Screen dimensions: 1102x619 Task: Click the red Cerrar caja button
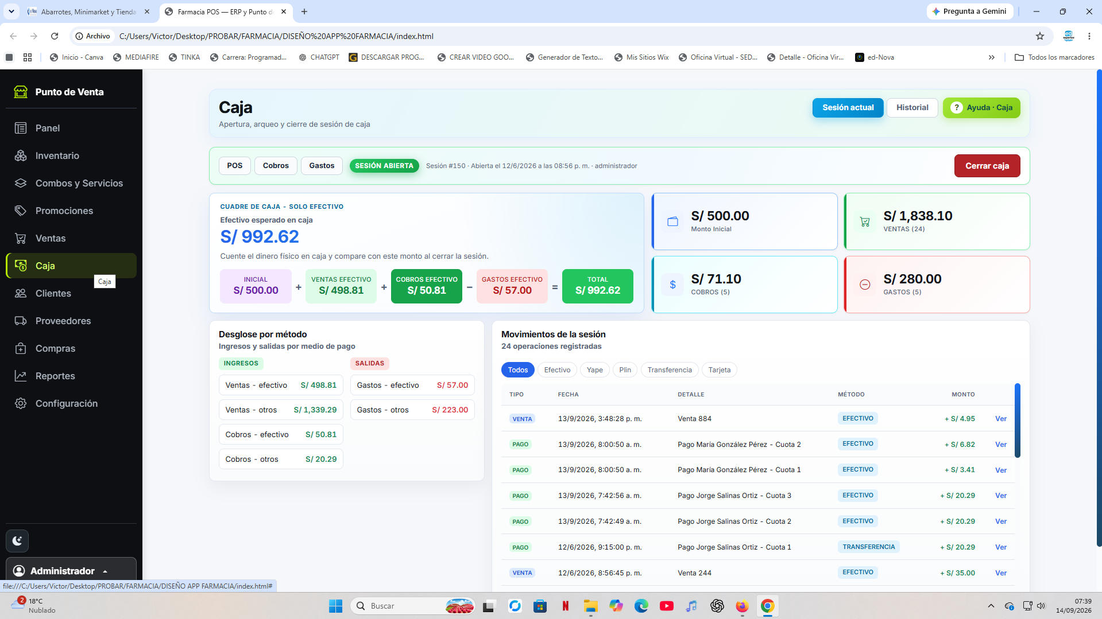(x=987, y=166)
